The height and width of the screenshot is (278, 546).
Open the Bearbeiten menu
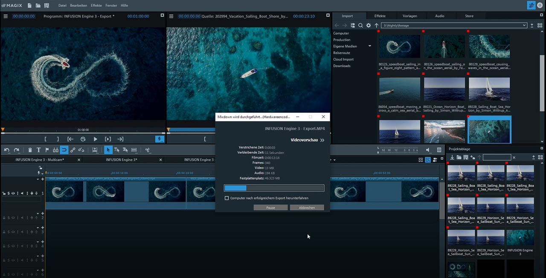(x=78, y=6)
